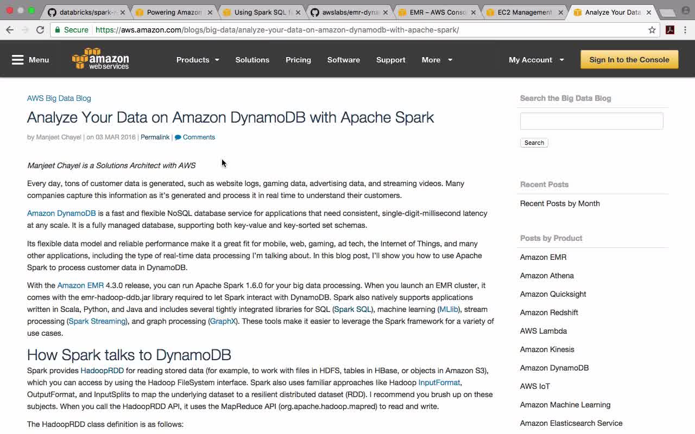Open Recent Posts by Month
Image resolution: width=695 pixels, height=434 pixels.
[x=560, y=203]
